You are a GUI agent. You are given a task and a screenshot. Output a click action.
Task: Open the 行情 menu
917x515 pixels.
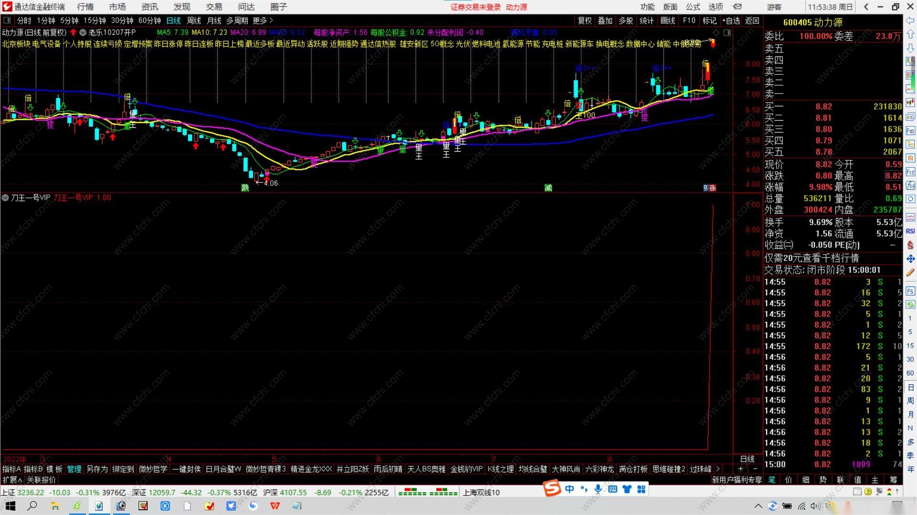85,7
